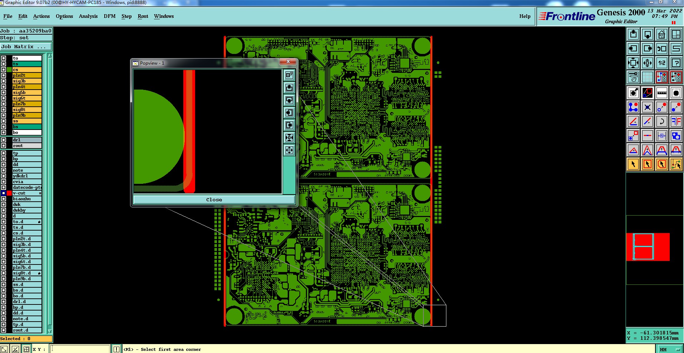Click the mirror F icon

pos(676,121)
